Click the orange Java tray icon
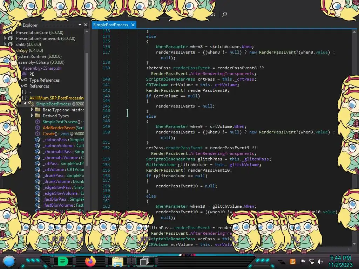 click(293, 261)
